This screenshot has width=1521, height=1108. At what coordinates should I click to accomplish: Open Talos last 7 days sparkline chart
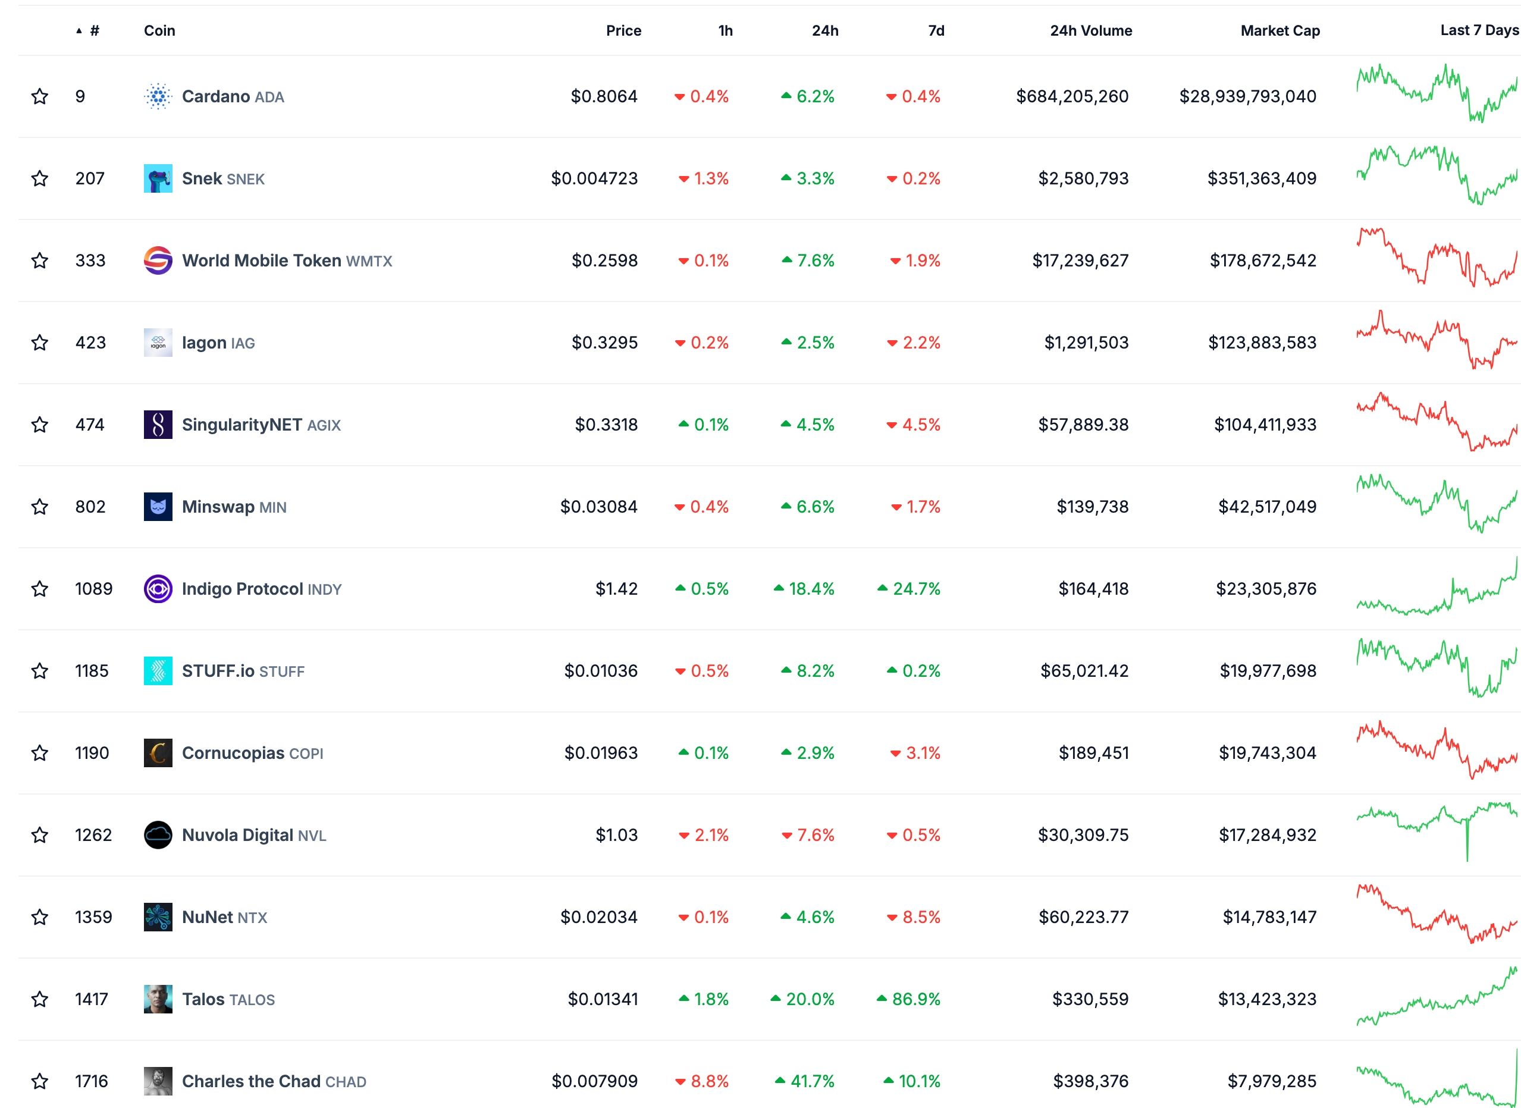pos(1436,999)
